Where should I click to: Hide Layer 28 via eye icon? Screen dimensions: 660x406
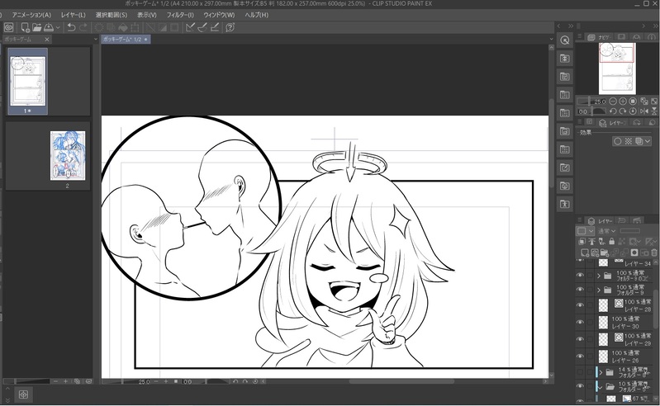tap(580, 305)
